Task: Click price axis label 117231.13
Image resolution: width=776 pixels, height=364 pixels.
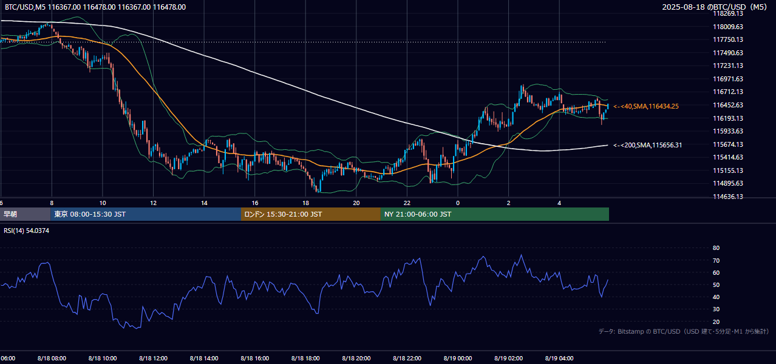Action: (x=728, y=66)
